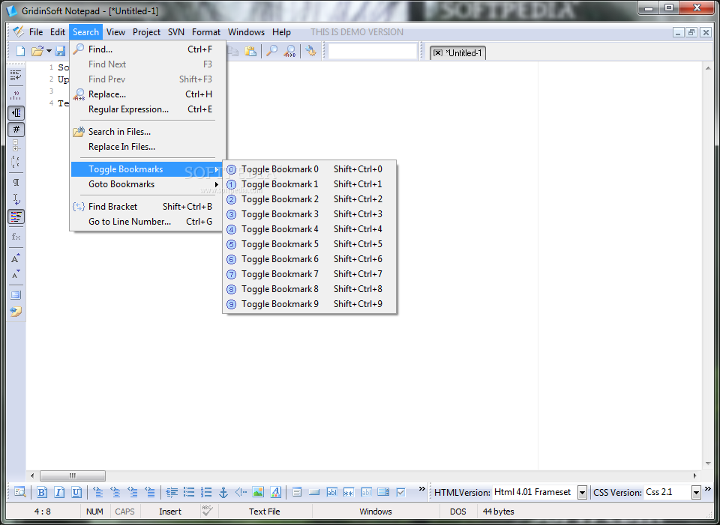Toggle paragraph marks (¶) sidebar icon
This screenshot has height=525, width=720.
tap(16, 183)
